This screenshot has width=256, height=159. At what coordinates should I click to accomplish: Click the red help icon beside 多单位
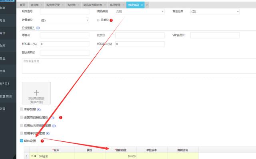(111, 20)
